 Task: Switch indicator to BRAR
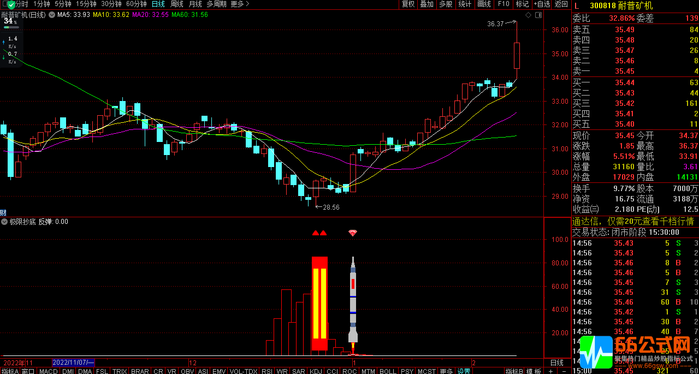click(140, 371)
